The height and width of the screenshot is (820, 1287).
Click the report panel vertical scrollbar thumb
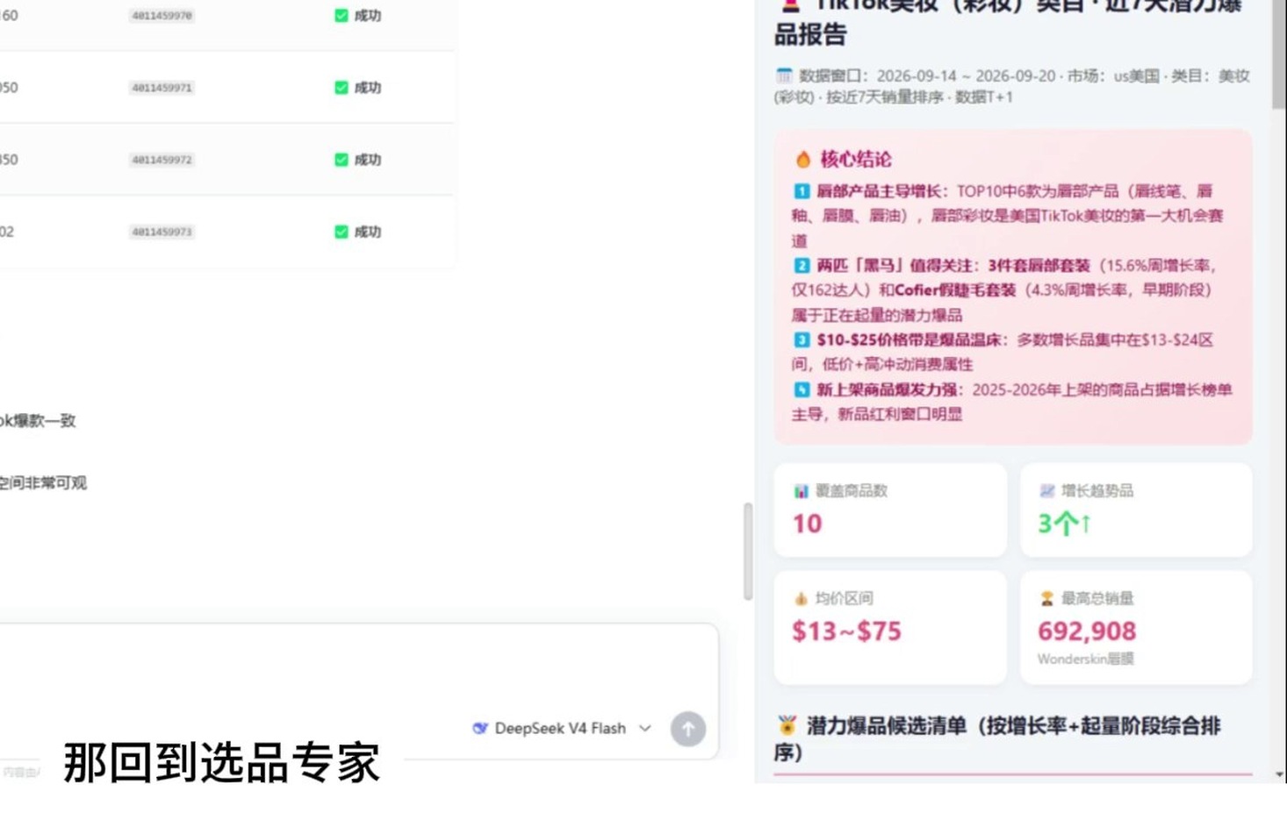(1279, 54)
